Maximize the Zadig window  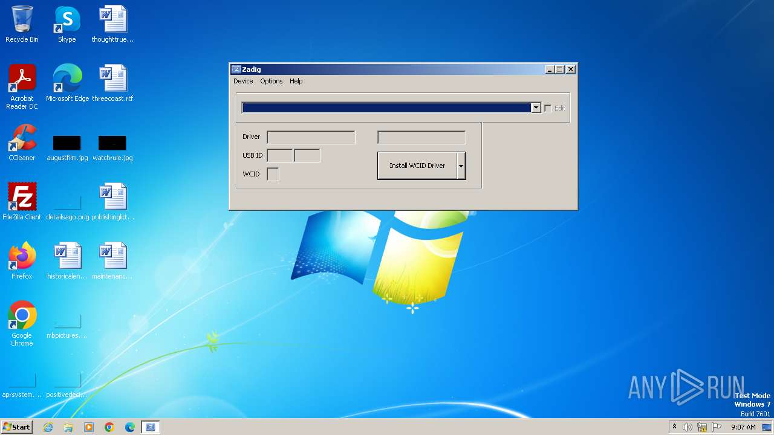coord(560,69)
